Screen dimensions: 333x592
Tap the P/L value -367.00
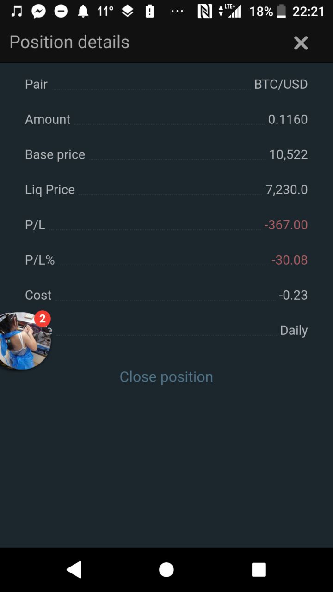pos(286,225)
